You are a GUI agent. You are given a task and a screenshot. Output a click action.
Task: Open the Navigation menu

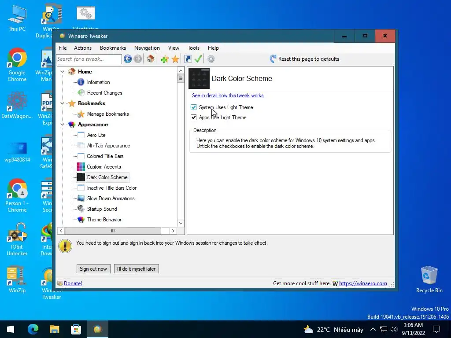tap(147, 48)
